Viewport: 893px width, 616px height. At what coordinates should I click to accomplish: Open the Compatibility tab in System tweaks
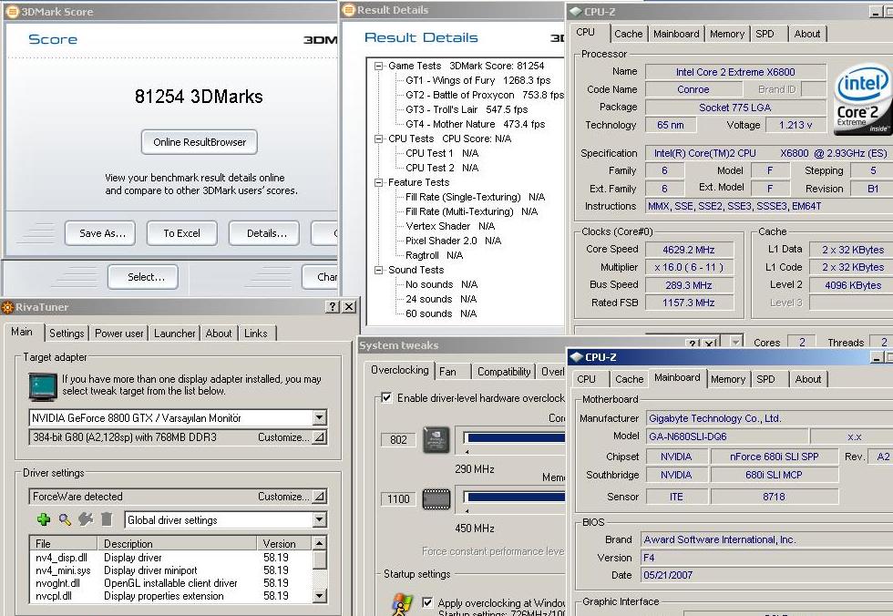(x=504, y=372)
